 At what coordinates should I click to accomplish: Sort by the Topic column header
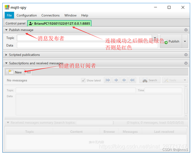click(x=29, y=132)
